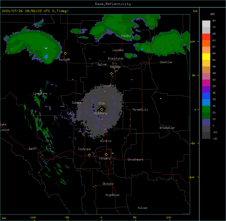This screenshot has height=221, width=226.
Task: Click the Sundre town label
Action: point(77,103)
